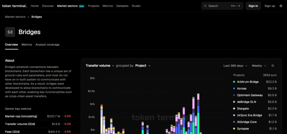Select Synapse in the legend
287x134 pixels.
[x=243, y=128]
